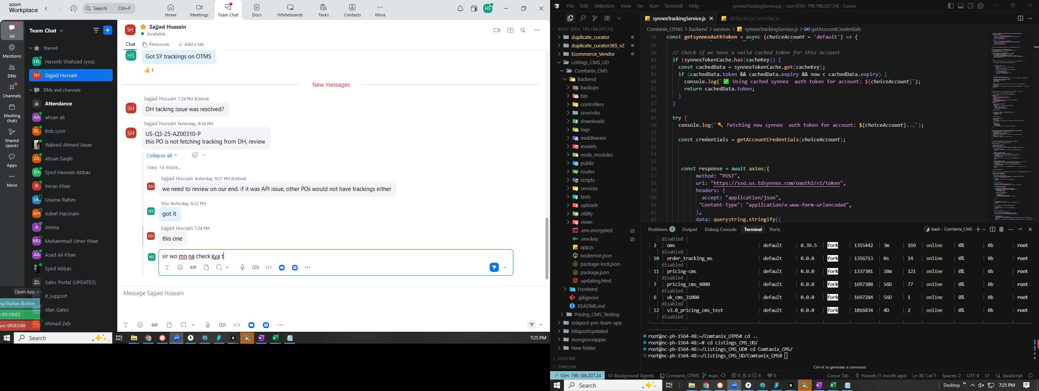
Task: Click the Cursor code minimap
Action: tap(1012, 127)
